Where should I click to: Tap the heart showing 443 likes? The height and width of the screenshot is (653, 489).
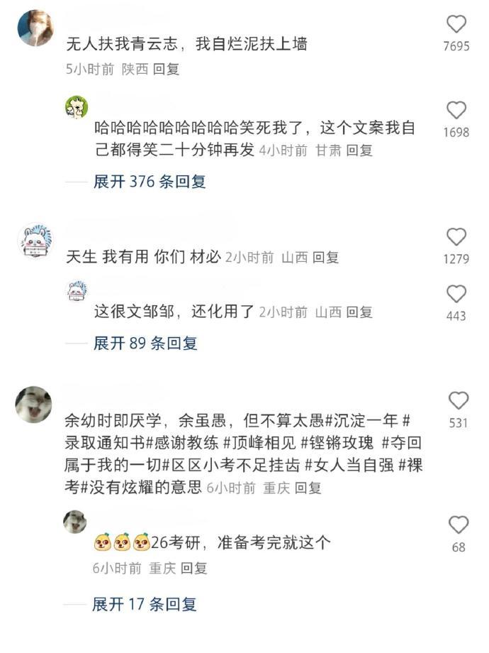tap(456, 294)
